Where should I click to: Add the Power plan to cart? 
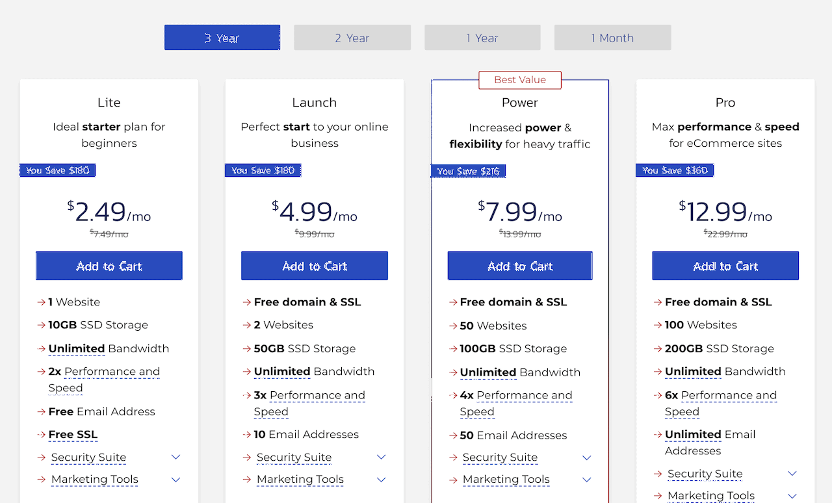tap(520, 266)
